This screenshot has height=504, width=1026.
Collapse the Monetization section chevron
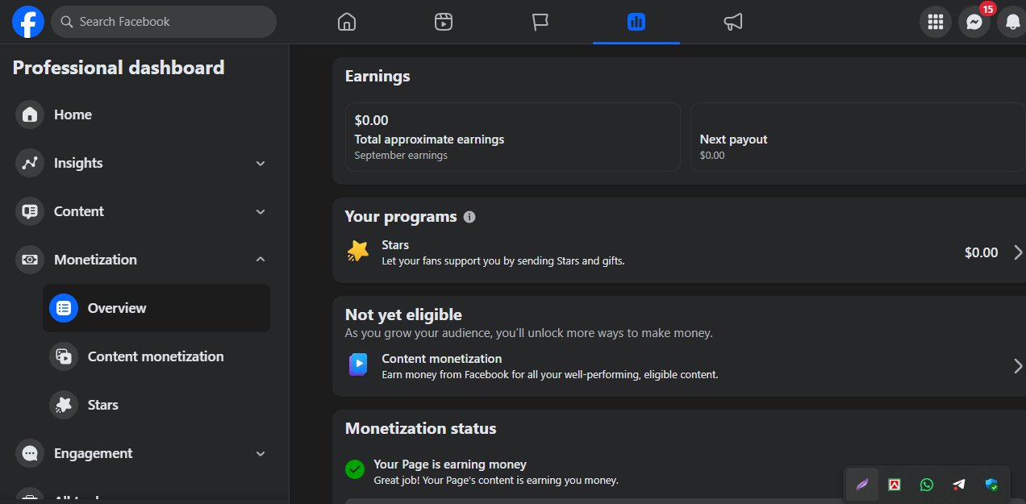coord(261,260)
